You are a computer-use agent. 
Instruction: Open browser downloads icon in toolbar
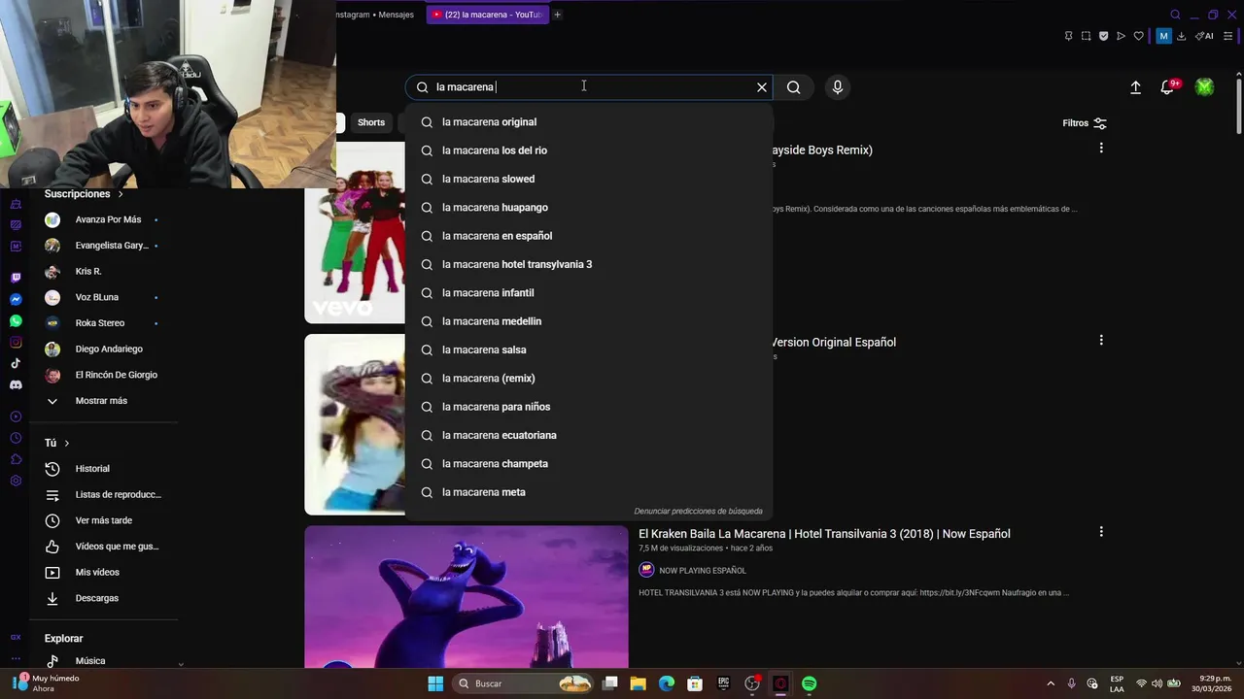[x=1181, y=36]
